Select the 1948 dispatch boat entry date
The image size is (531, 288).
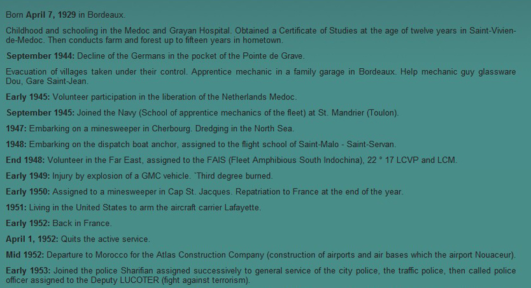(x=17, y=145)
